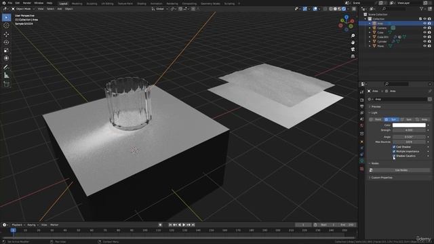
Task: Select the Measure tool
Action: [x=6, y=75]
